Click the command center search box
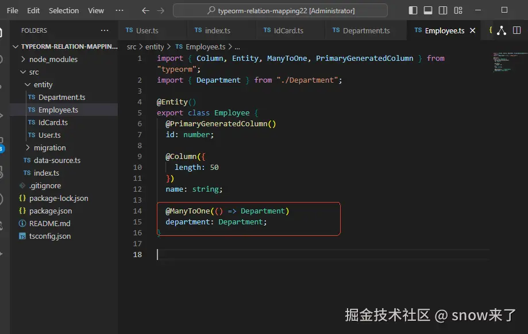The image size is (528, 334). (280, 10)
